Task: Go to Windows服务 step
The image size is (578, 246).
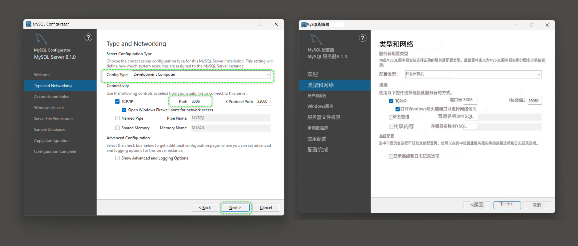Action: 320,106
